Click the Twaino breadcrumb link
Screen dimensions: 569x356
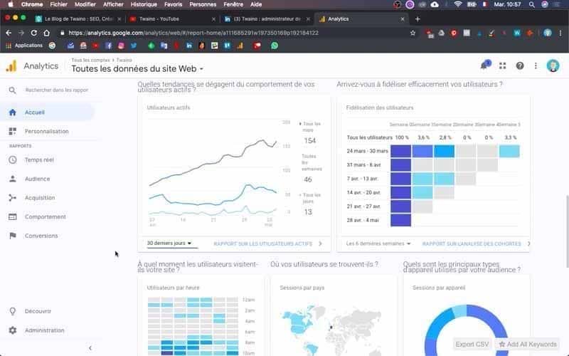pos(124,60)
